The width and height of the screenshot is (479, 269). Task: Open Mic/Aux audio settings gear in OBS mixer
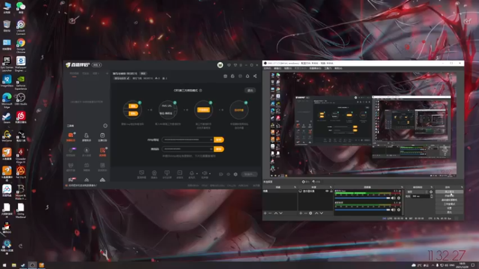pos(399,198)
